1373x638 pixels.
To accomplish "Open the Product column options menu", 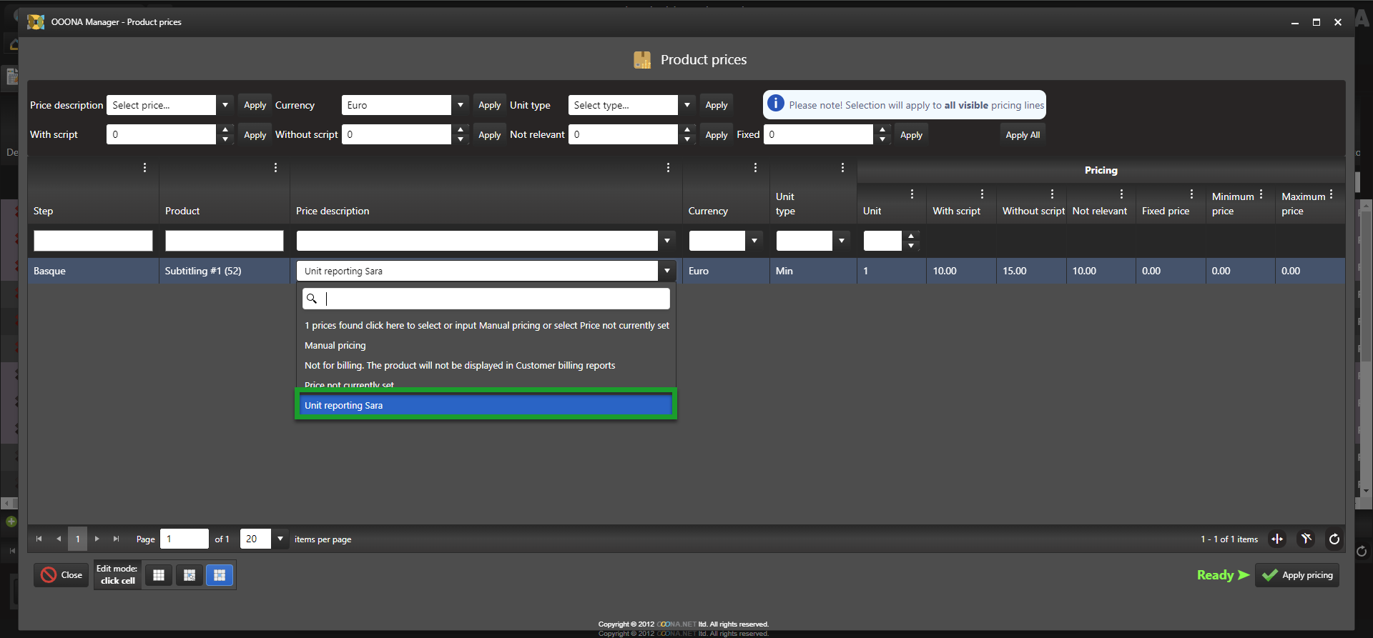I will 275,168.
